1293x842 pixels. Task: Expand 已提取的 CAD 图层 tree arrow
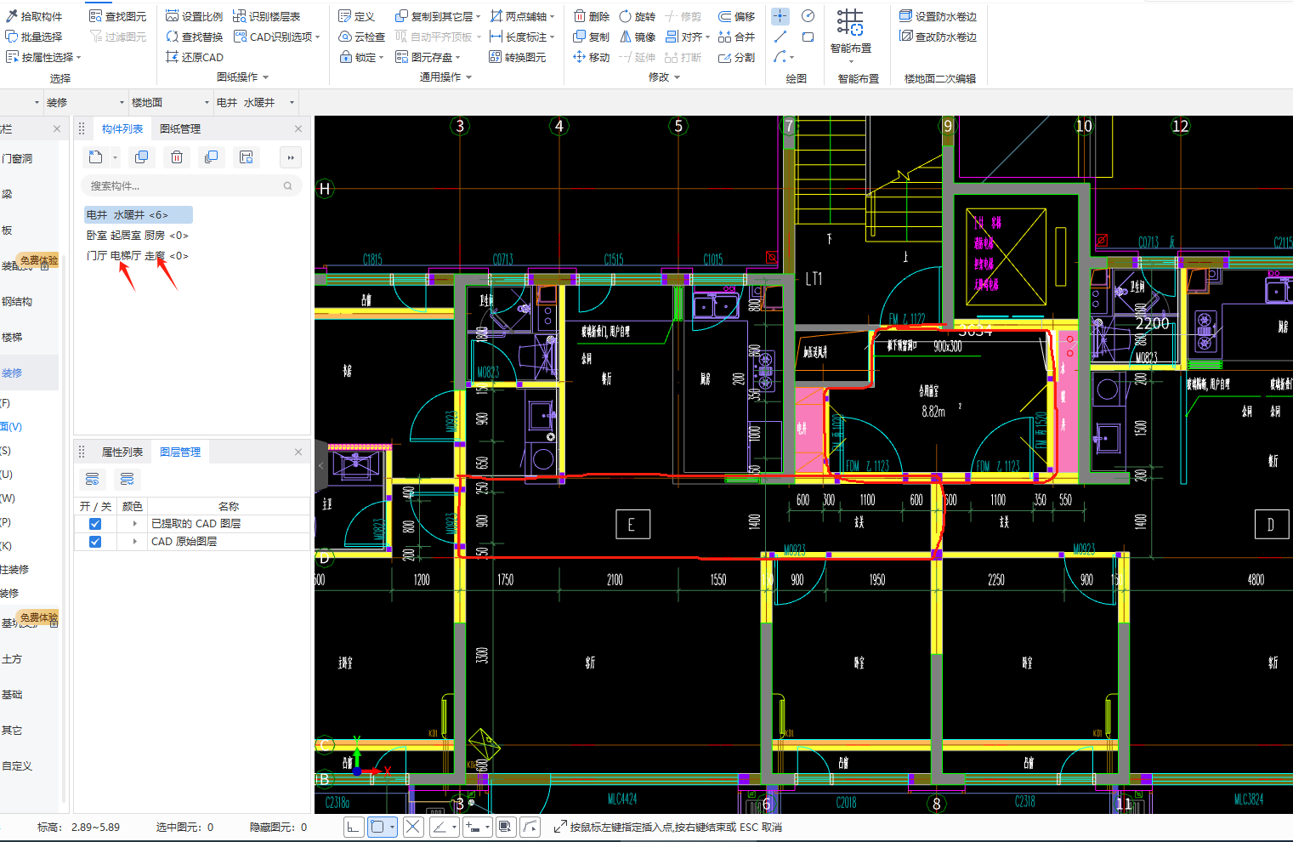click(x=134, y=524)
